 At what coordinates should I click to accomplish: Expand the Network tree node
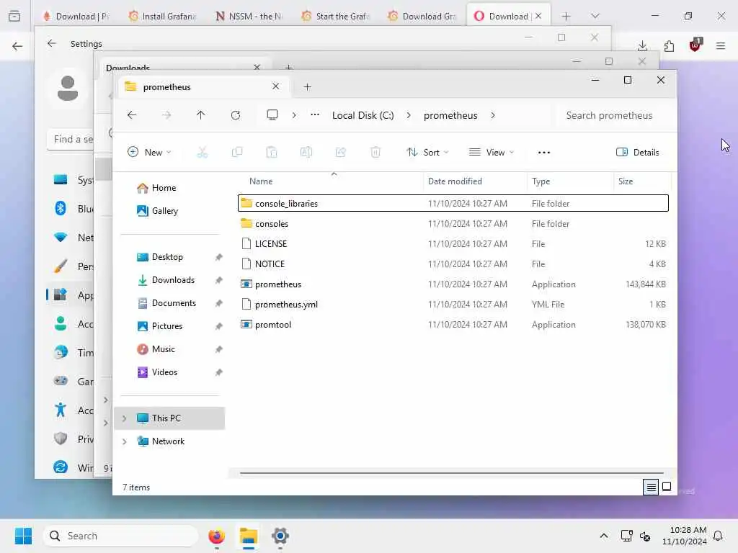click(x=124, y=441)
